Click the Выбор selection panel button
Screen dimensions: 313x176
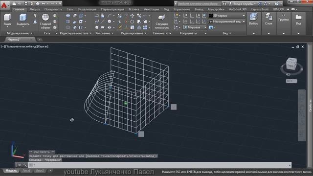[253, 20]
